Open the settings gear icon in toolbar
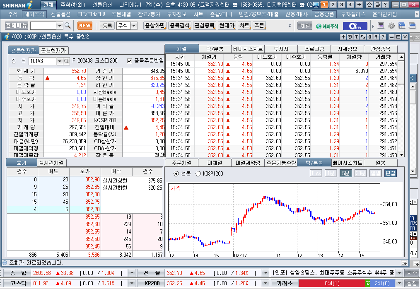Screen dimensions: 420x289 (391, 26)
